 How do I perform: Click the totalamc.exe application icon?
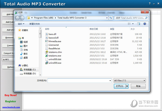coord(47,56)
